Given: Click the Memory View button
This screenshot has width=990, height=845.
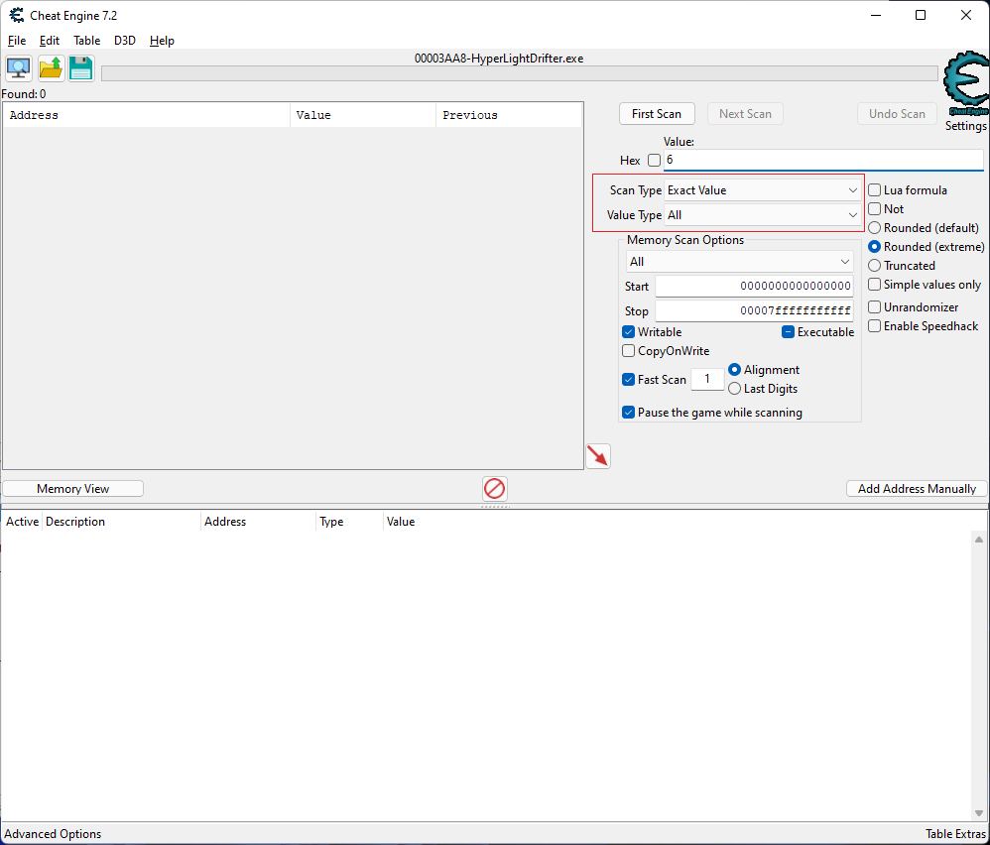Looking at the screenshot, I should 73,489.
